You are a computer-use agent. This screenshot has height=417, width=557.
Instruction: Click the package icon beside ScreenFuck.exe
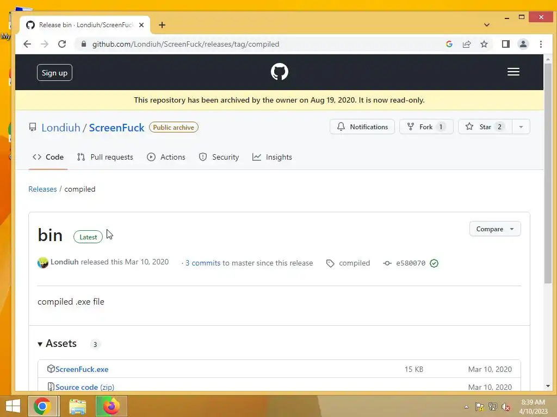[51, 369]
